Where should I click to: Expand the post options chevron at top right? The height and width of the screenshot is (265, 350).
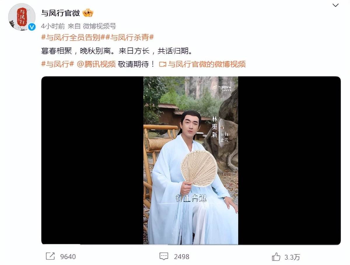[336, 5]
